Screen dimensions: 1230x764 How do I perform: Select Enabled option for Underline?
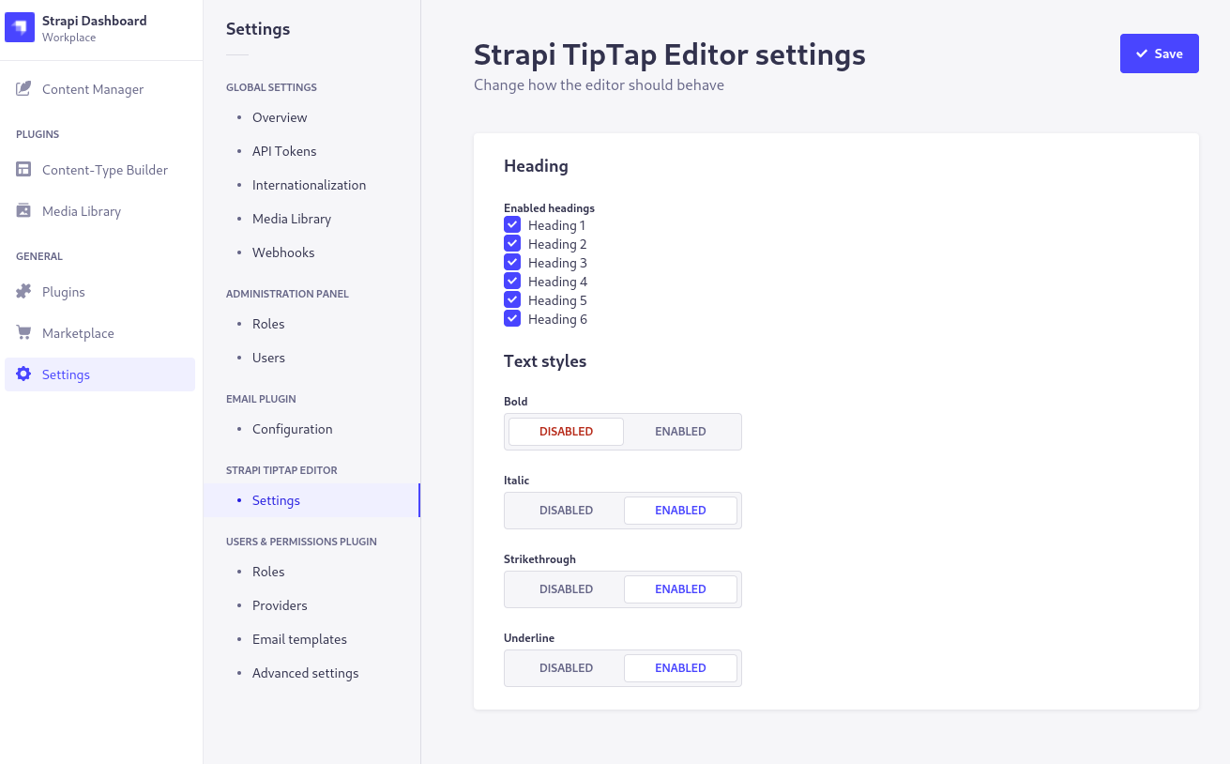680,668
